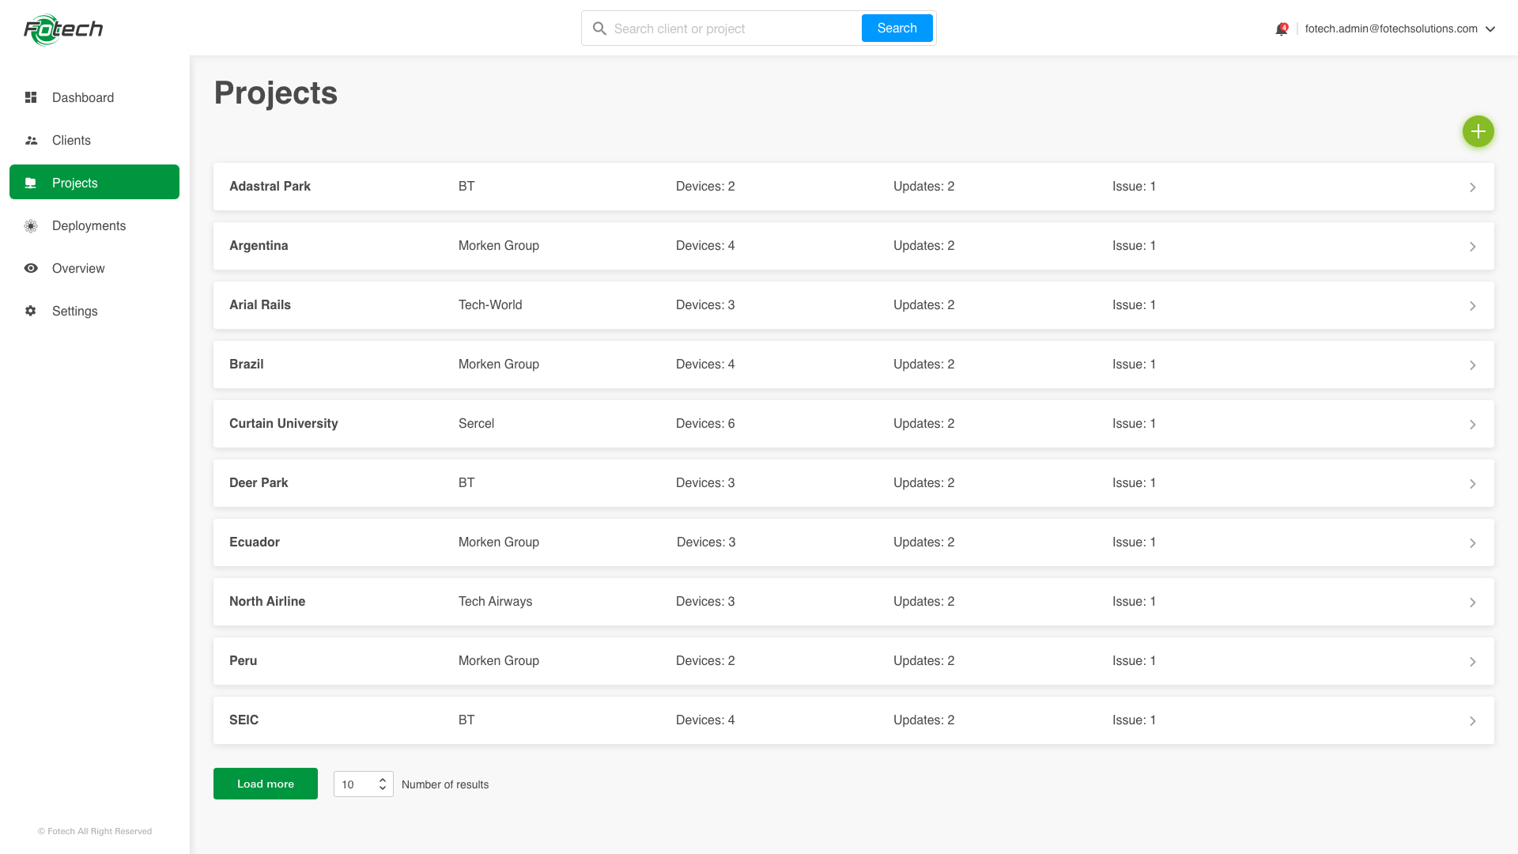Click the notification bell icon
This screenshot has width=1518, height=854.
coord(1281,29)
